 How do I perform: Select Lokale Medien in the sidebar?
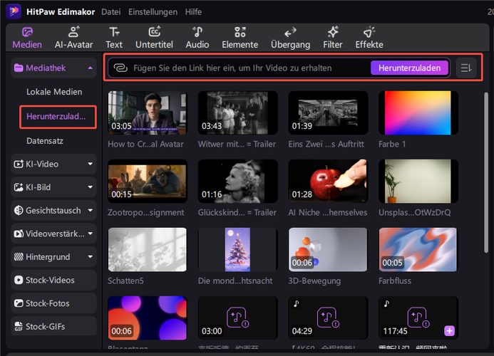coord(54,92)
